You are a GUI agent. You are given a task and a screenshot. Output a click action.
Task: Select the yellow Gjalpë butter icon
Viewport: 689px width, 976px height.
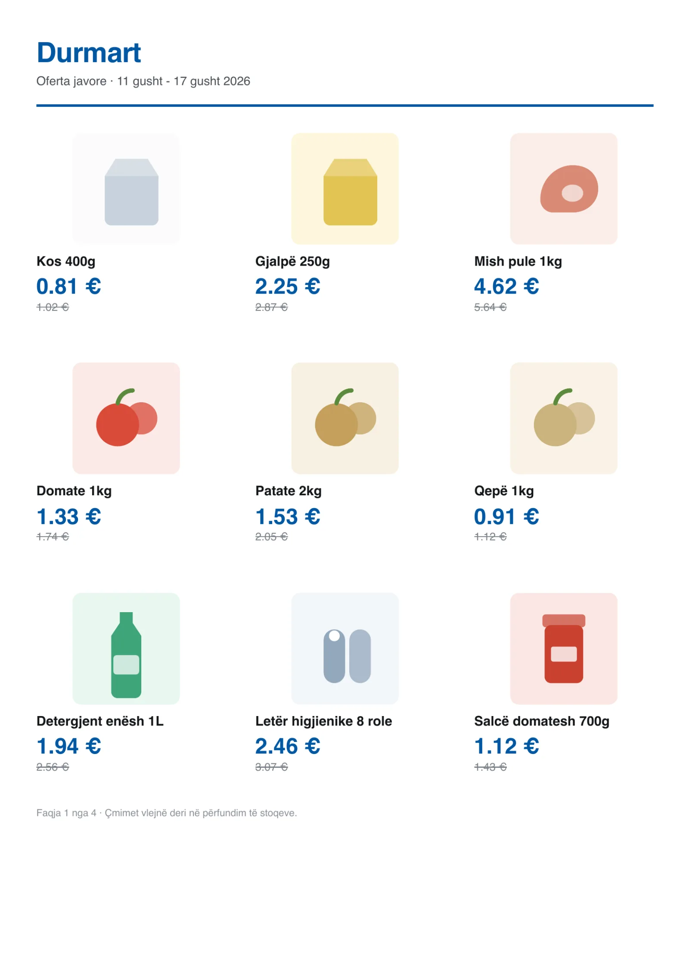pyautogui.click(x=344, y=188)
